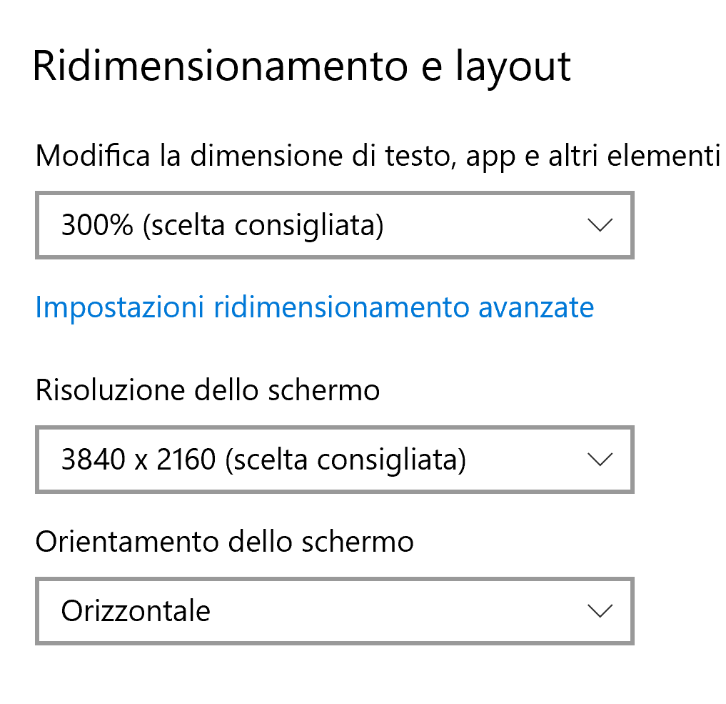Click the Ridimensionamento e layout heading
Image resolution: width=726 pixels, height=704 pixels.
point(301,66)
